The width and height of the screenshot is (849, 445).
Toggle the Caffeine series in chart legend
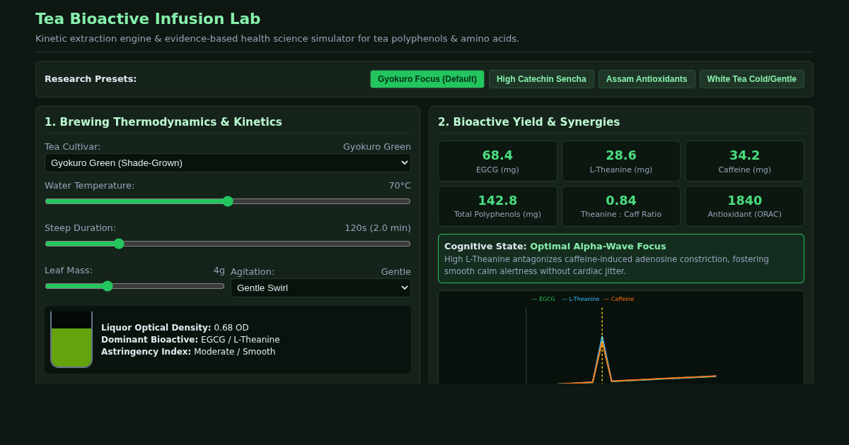[619, 299]
